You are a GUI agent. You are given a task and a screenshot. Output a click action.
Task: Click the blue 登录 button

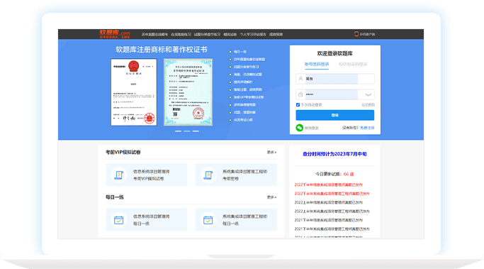pos(335,115)
